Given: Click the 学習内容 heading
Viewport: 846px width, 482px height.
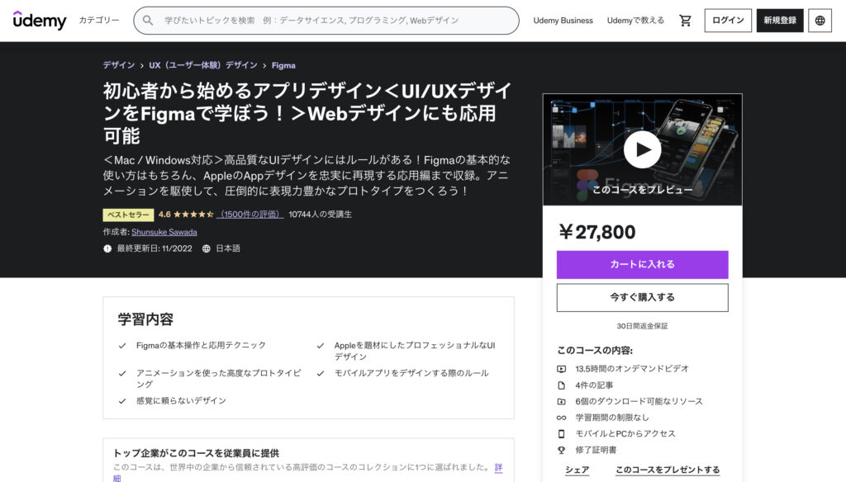Looking at the screenshot, I should tap(145, 319).
